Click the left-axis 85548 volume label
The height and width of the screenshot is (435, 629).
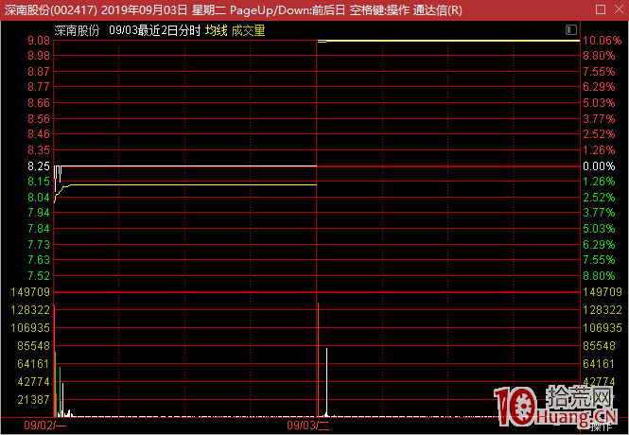34,346
